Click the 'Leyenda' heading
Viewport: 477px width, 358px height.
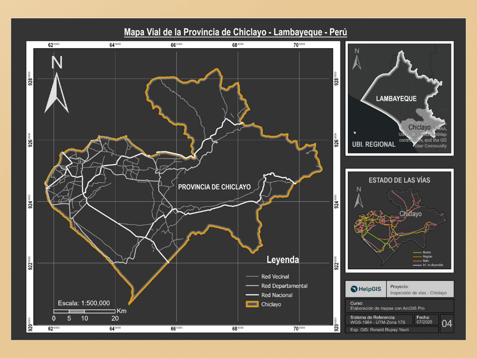tap(282, 260)
